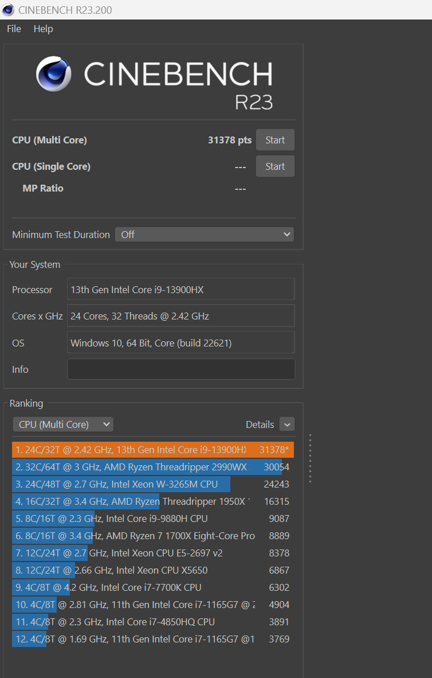Select ranking row for i9-13900HX
This screenshot has height=678, width=432.
(153, 450)
